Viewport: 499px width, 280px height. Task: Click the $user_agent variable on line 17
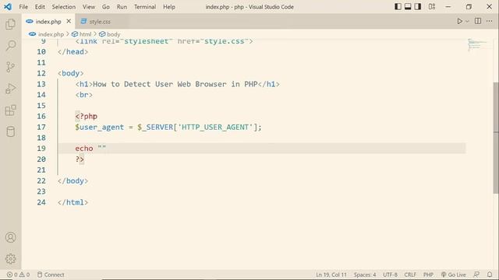point(99,127)
